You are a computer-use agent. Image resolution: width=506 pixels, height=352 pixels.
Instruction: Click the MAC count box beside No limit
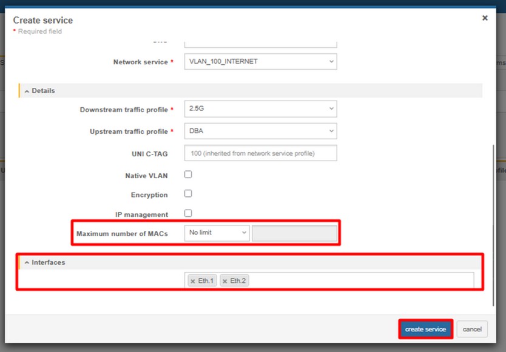pos(294,233)
